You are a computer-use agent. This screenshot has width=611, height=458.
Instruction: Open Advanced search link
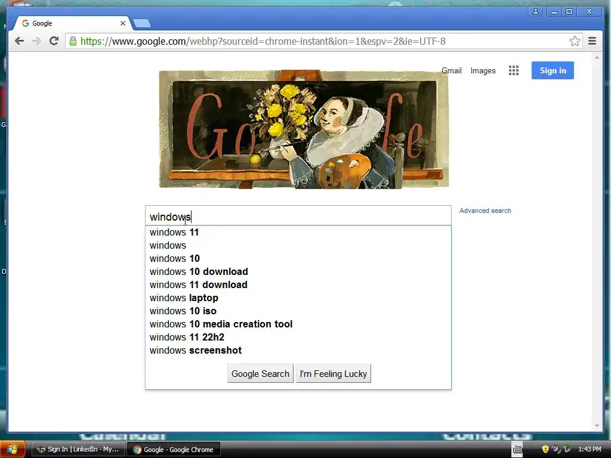coord(485,211)
